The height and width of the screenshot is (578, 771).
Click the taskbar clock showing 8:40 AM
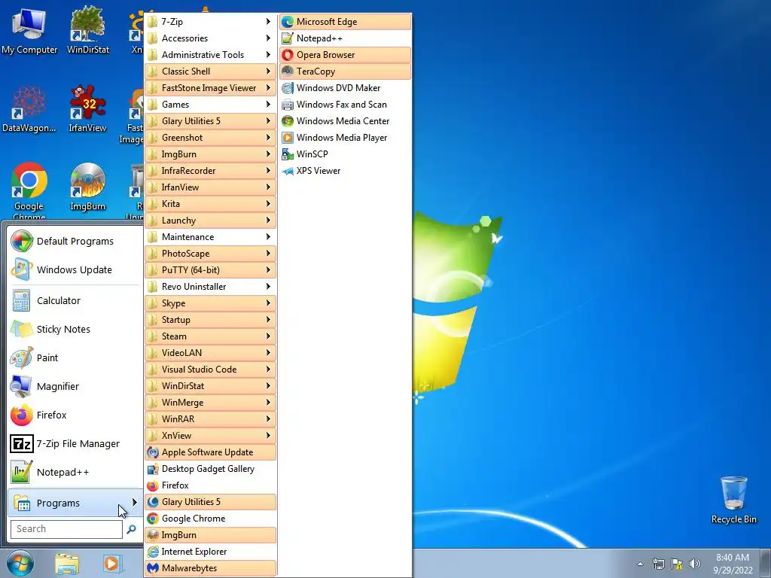click(x=733, y=564)
